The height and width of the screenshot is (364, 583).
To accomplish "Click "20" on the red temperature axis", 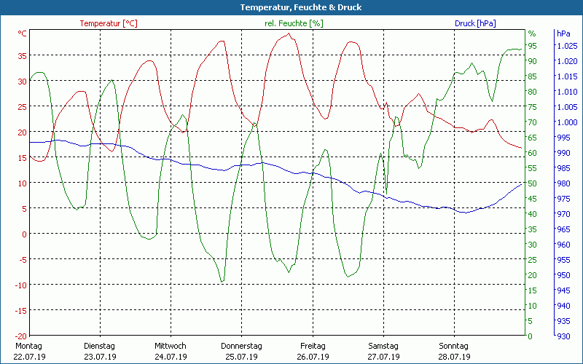I will 23,132.
